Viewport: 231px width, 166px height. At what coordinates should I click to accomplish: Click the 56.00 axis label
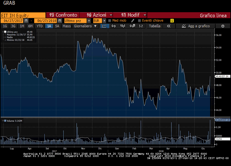coord(219,35)
